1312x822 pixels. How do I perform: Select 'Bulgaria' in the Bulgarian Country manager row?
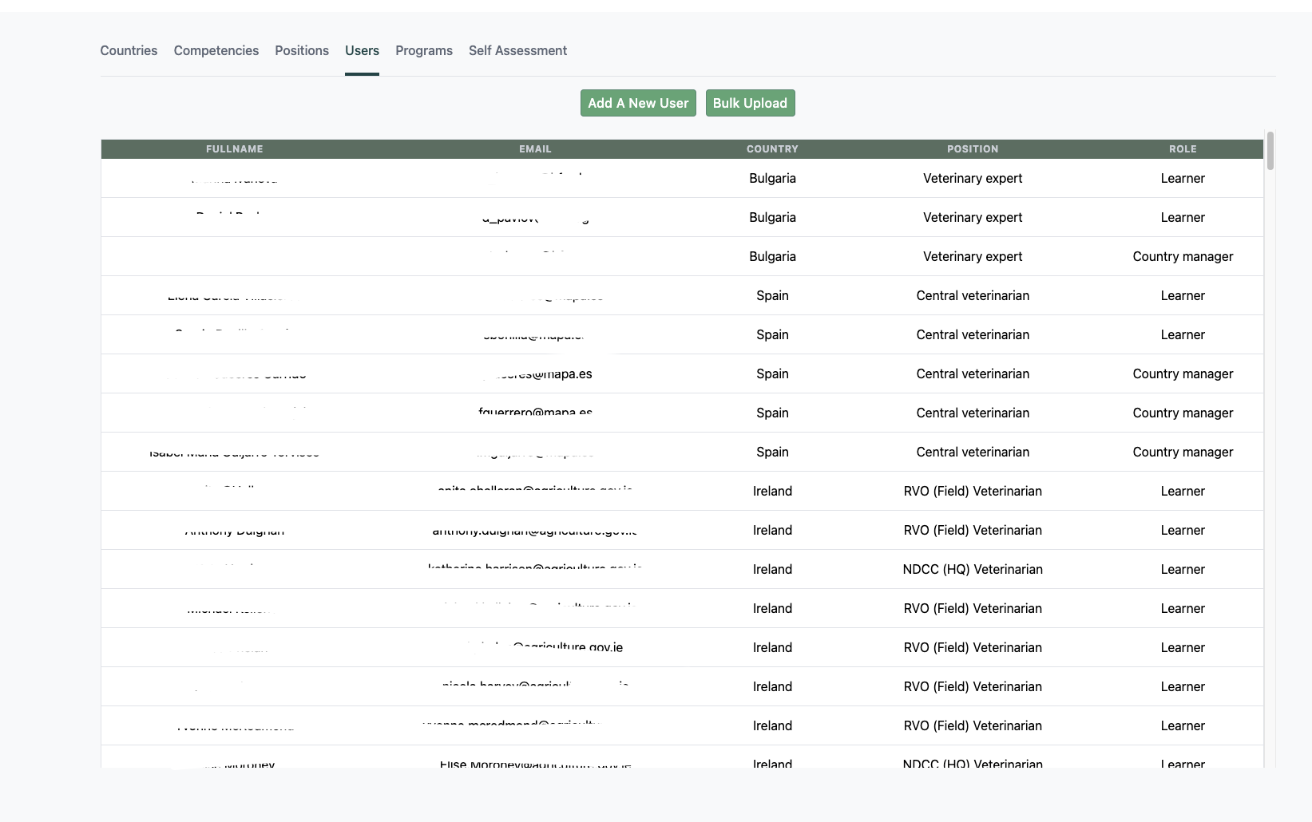[x=772, y=256]
